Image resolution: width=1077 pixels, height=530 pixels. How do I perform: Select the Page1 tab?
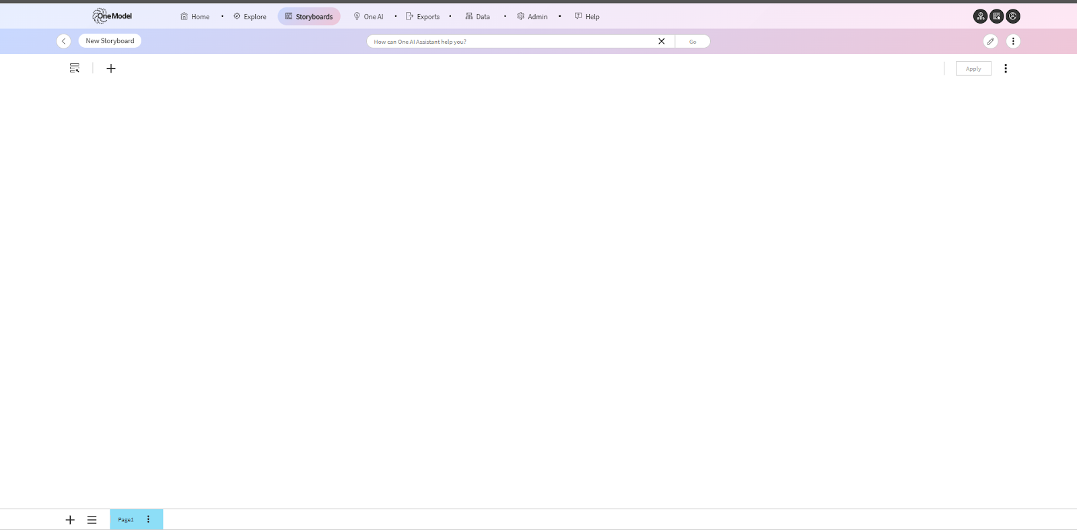(126, 519)
